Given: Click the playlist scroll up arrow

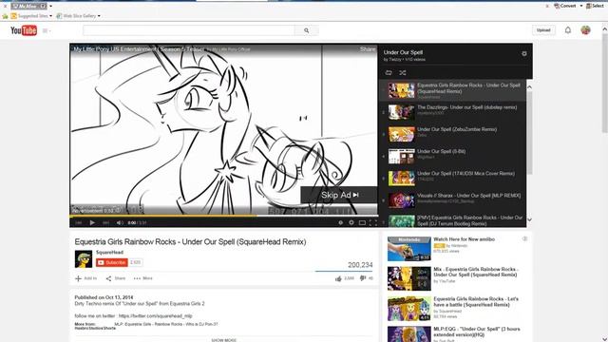Looking at the screenshot, I should [x=529, y=87].
